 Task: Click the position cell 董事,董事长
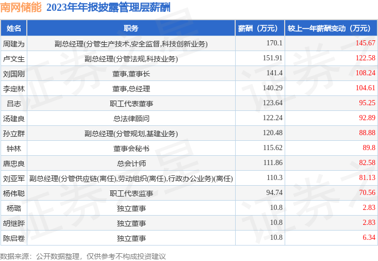131,74
